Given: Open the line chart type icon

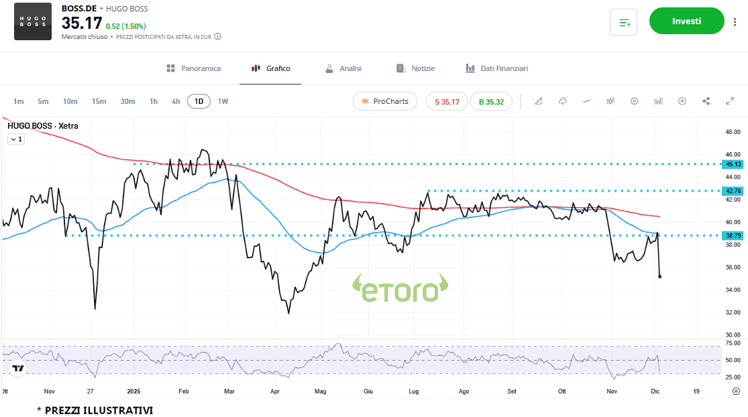Looking at the screenshot, I should 587,101.
